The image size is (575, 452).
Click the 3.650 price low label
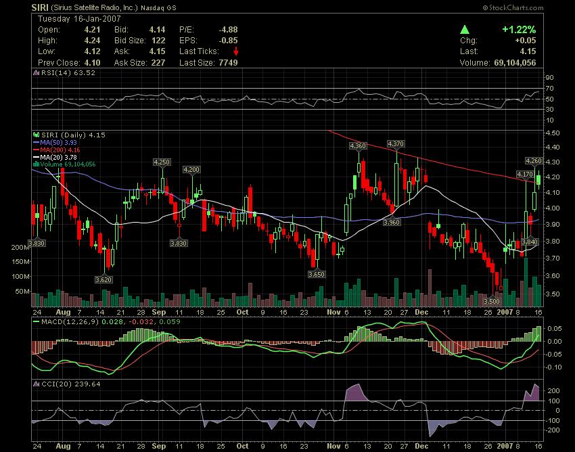[316, 274]
